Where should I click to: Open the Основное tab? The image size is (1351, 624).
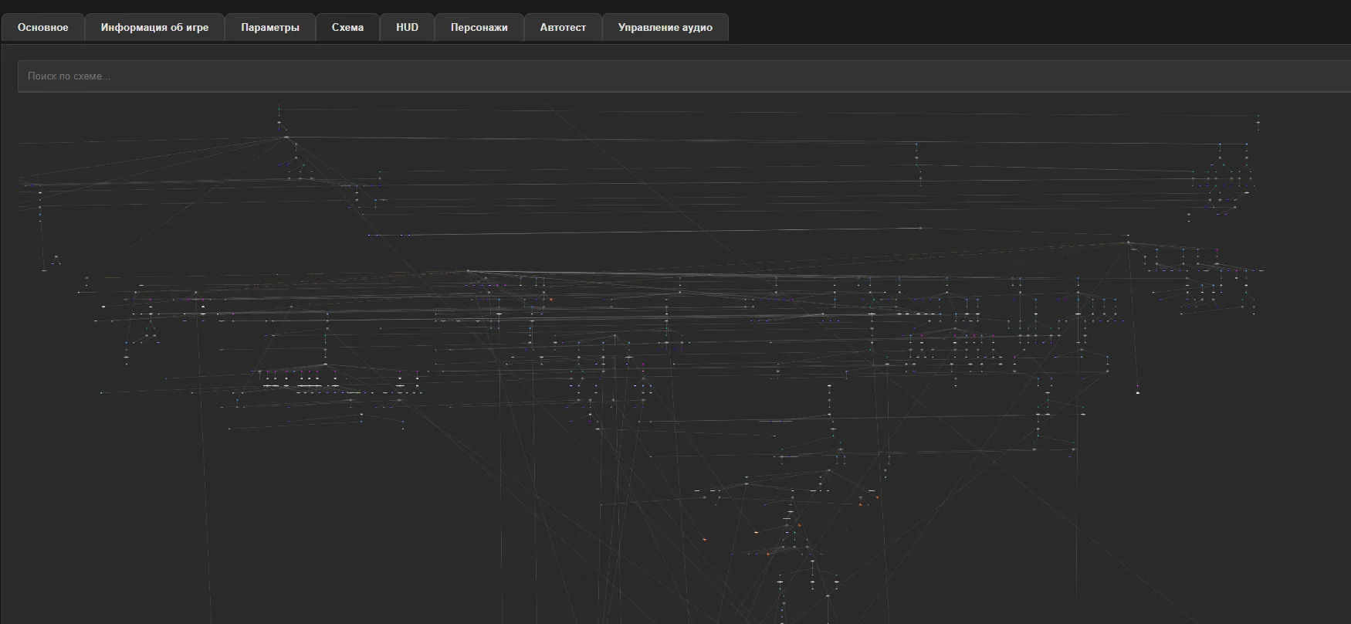coord(43,27)
